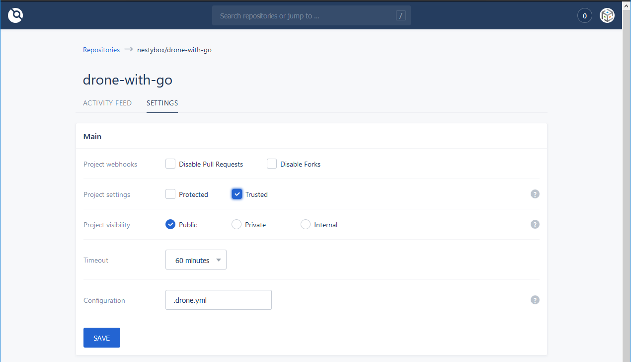Click the Drone logo in header
Screen dimensions: 631x362
[15, 16]
